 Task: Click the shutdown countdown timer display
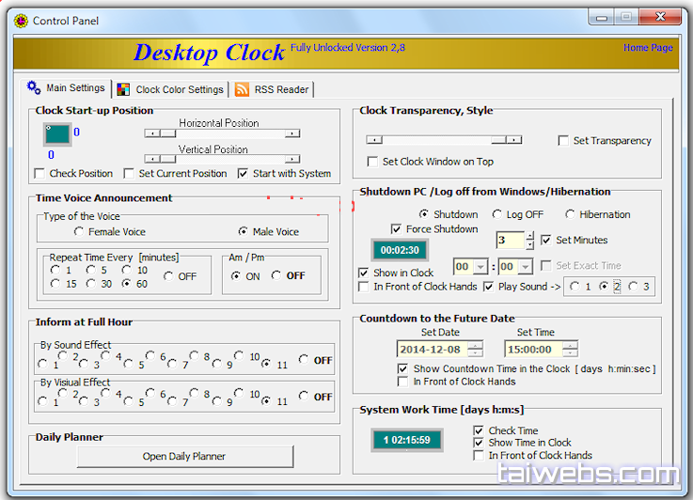click(400, 251)
